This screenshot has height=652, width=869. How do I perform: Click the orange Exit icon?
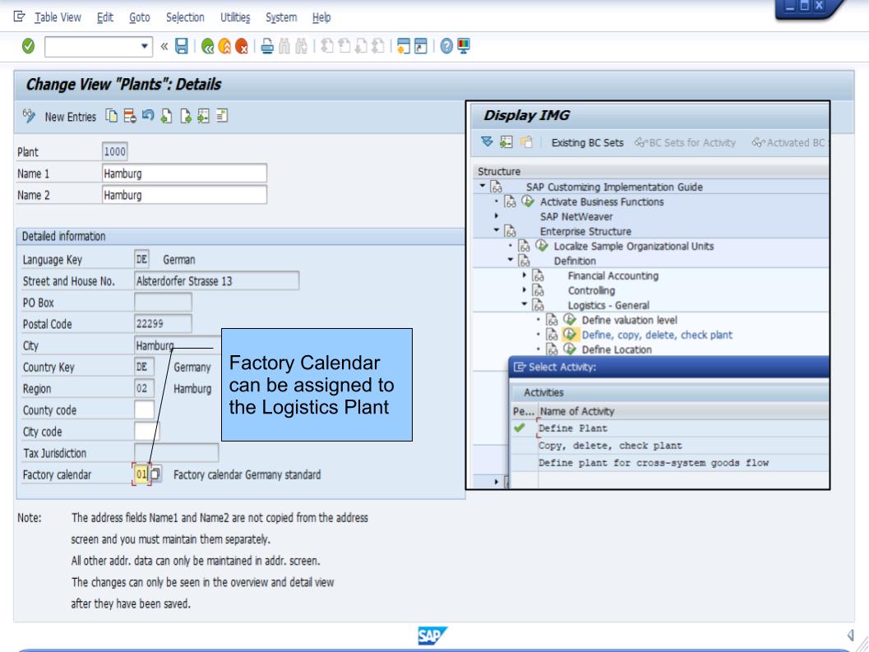224,46
